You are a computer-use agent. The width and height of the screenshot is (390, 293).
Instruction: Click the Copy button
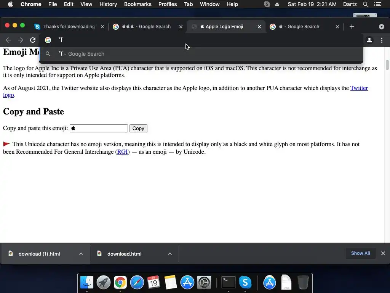pyautogui.click(x=138, y=128)
